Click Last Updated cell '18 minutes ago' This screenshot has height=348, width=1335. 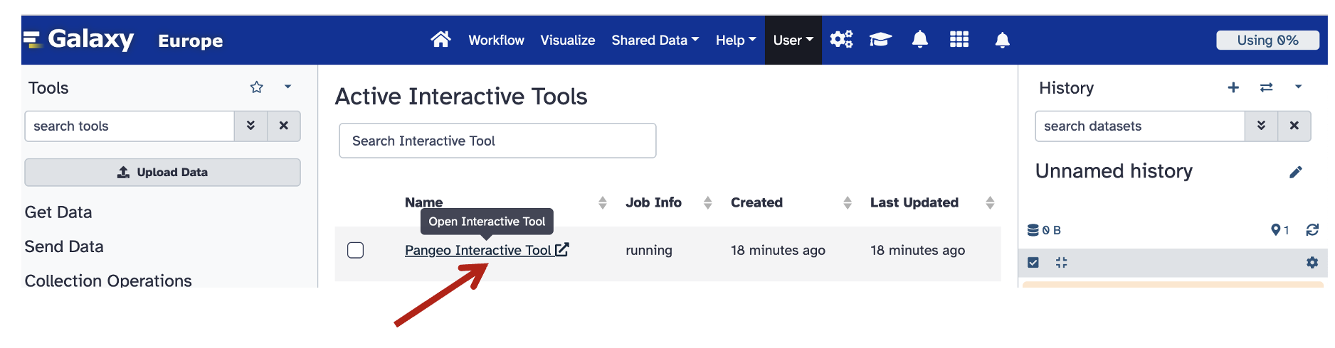[x=917, y=250]
